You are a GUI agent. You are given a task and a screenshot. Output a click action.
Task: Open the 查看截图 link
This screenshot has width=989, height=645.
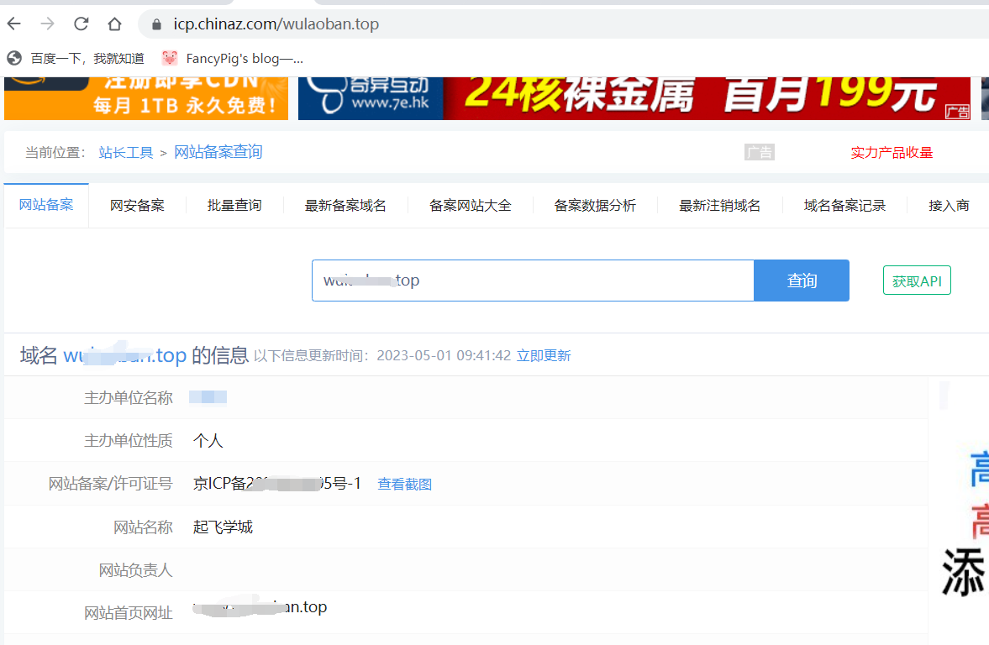click(x=404, y=485)
